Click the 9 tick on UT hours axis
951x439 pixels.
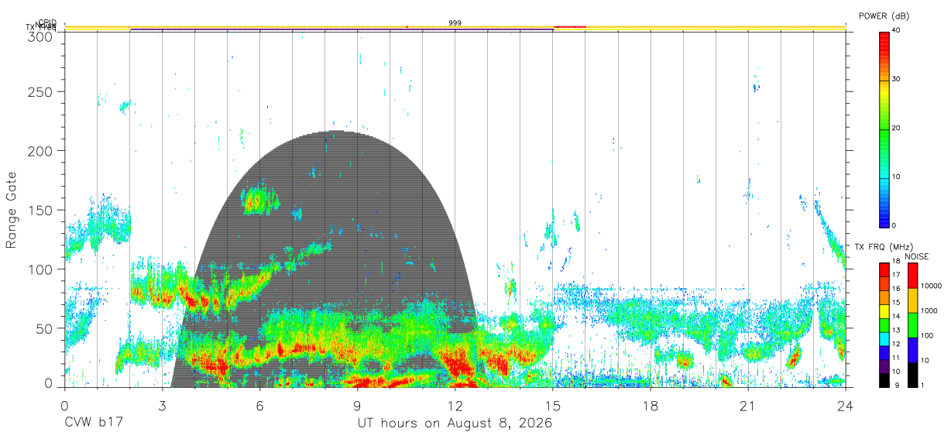(357, 406)
